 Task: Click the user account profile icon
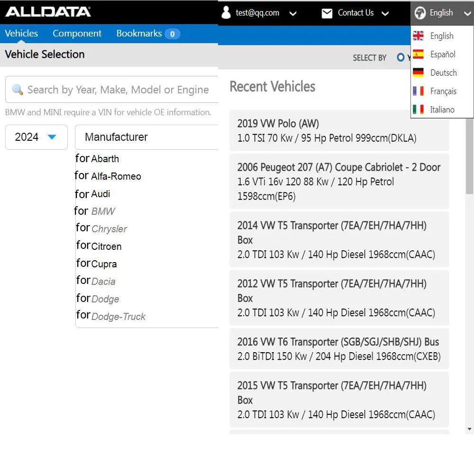(x=226, y=13)
